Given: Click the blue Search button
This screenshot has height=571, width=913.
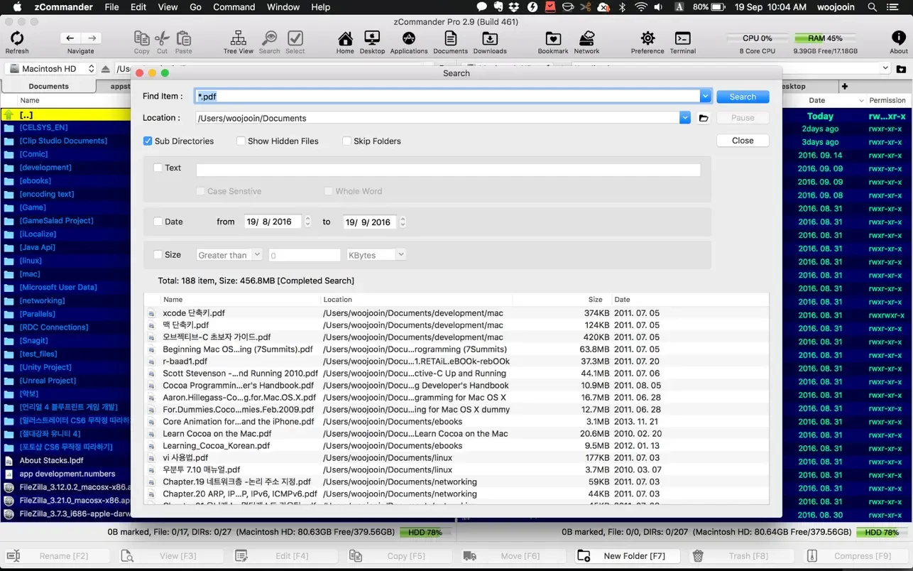Looking at the screenshot, I should (x=743, y=97).
